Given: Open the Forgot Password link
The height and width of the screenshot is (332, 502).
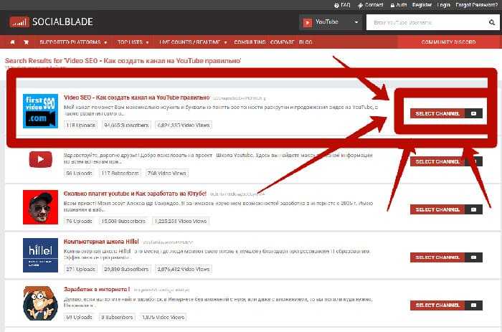Looking at the screenshot, I should click(476, 5).
